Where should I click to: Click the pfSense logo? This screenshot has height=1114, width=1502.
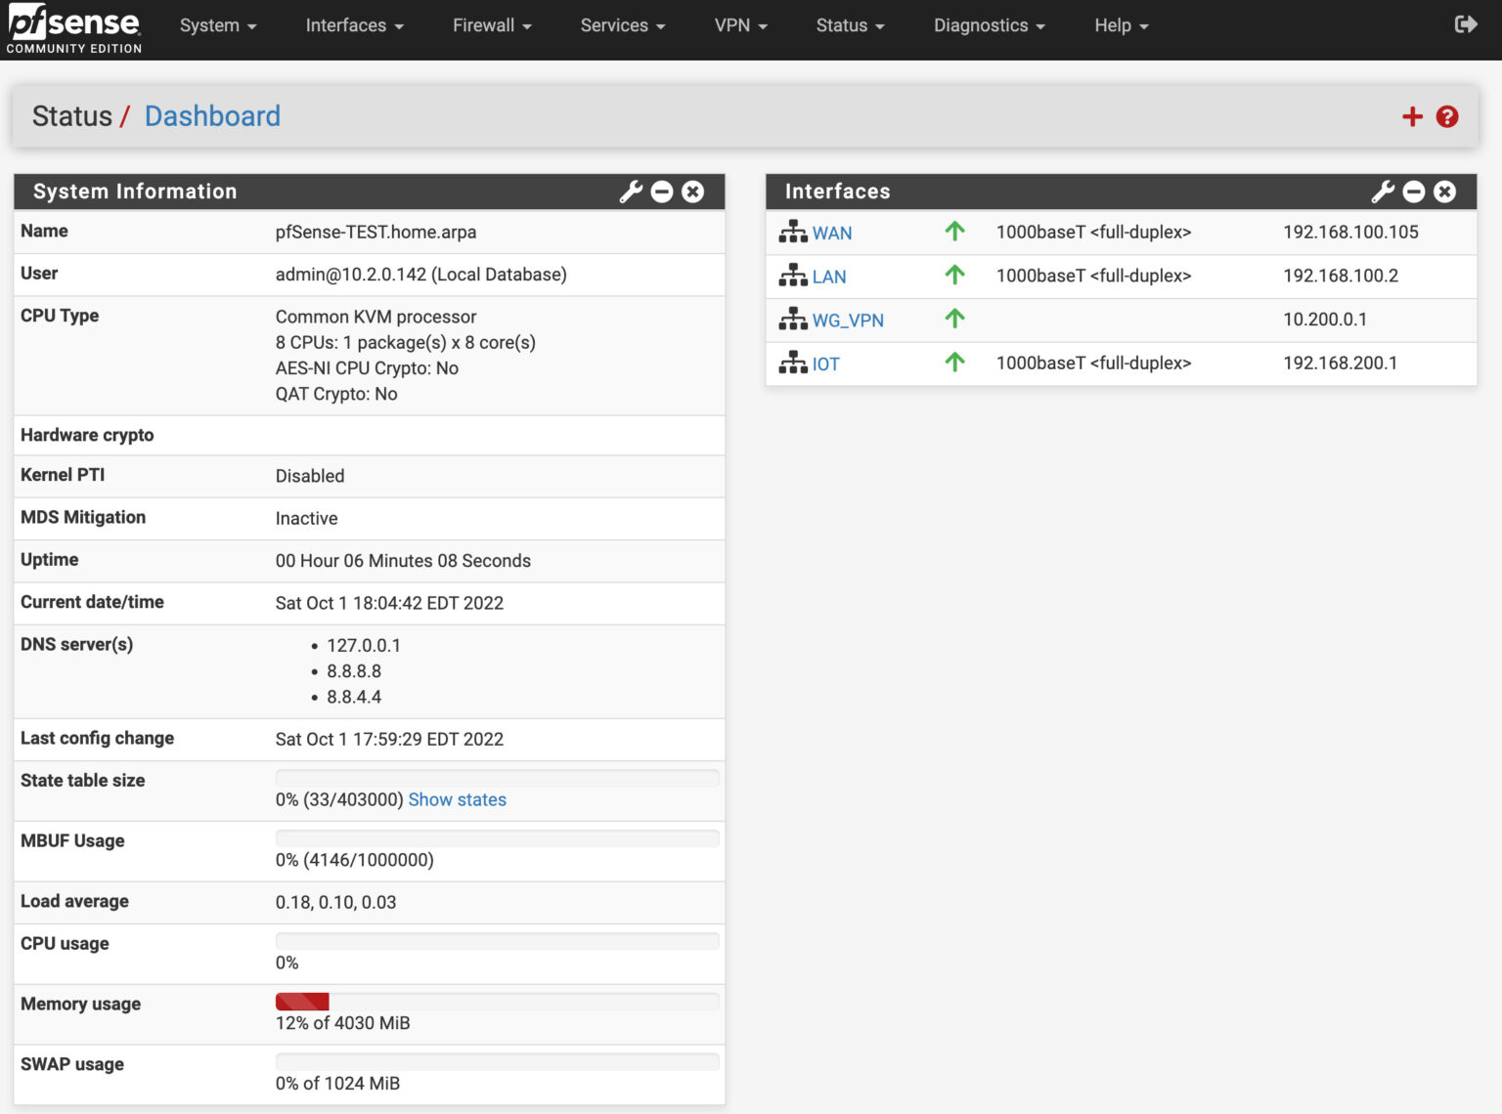(72, 25)
